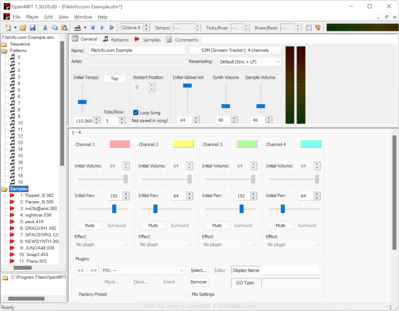Image resolution: width=399 pixels, height=311 pixels.
Task: Open the Player menu
Action: pos(32,17)
